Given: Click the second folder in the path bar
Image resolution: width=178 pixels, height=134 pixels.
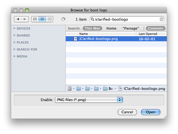Looking at the screenshot, I should 87,88.
